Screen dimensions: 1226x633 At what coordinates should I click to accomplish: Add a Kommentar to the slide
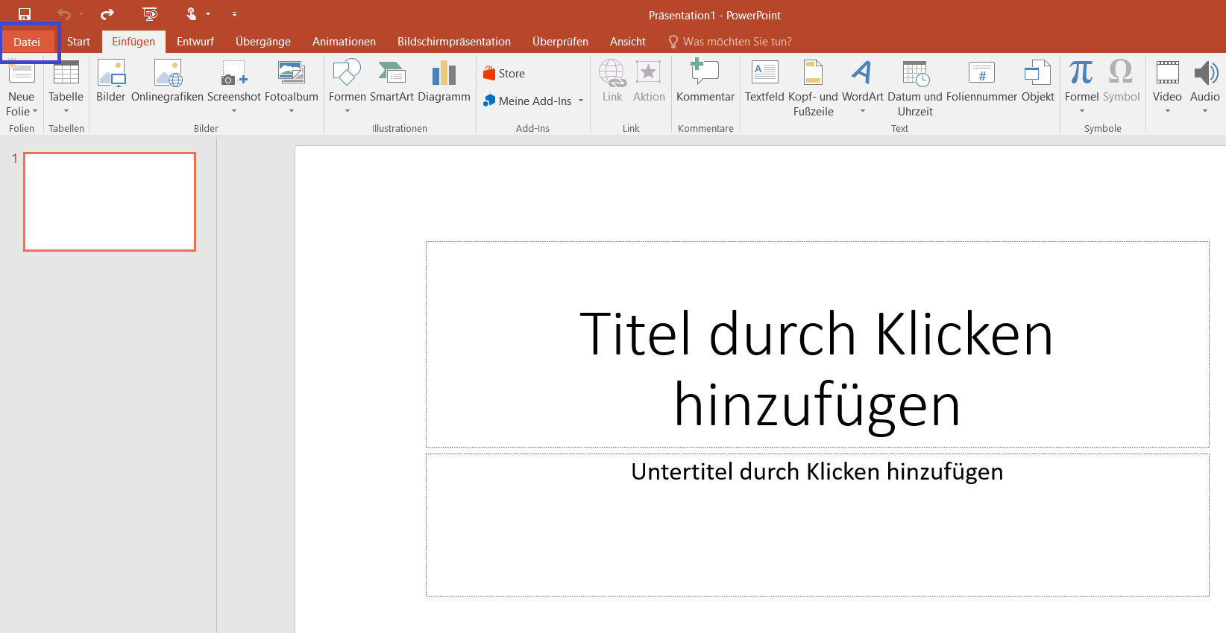click(705, 74)
